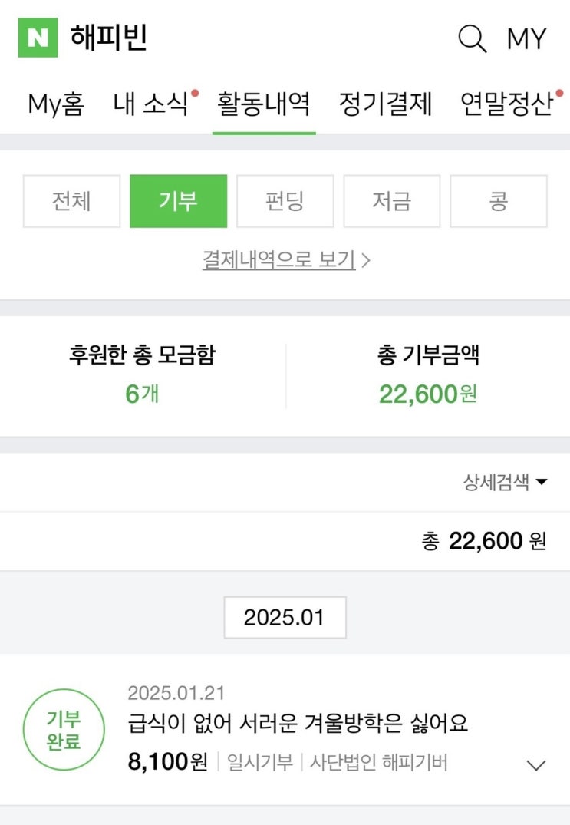Select the 활동내역 tab
The image size is (570, 825).
coord(264,104)
